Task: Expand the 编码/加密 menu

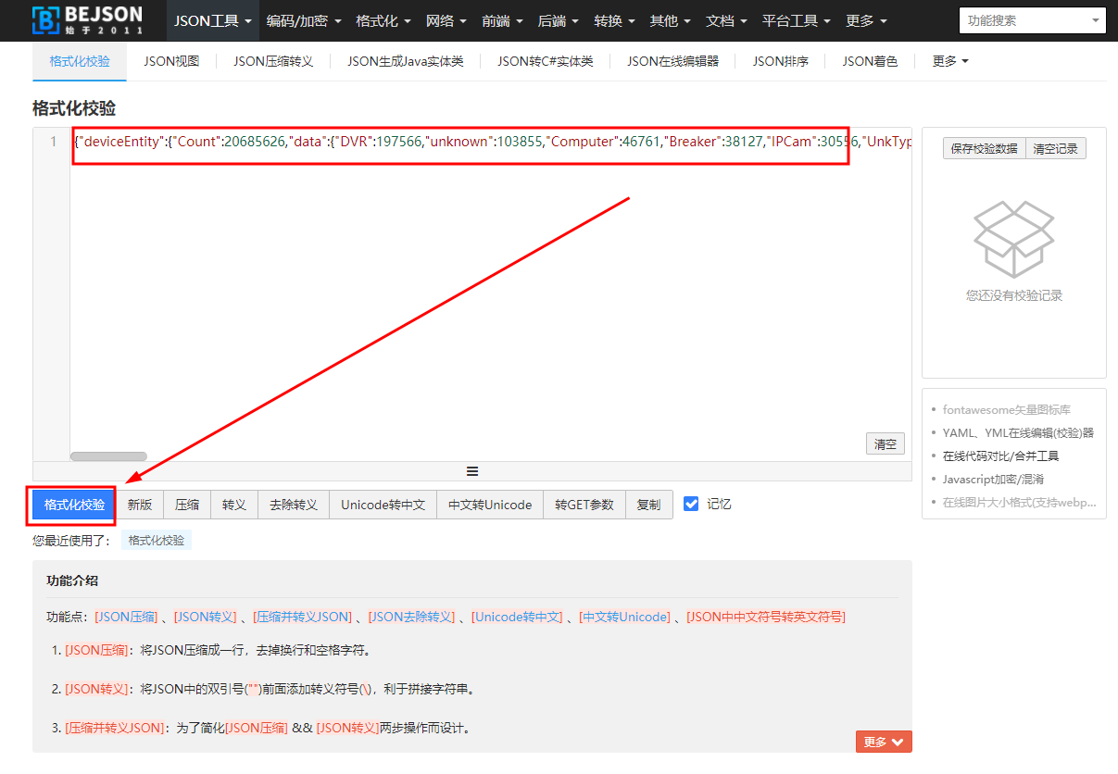Action: pos(303,20)
